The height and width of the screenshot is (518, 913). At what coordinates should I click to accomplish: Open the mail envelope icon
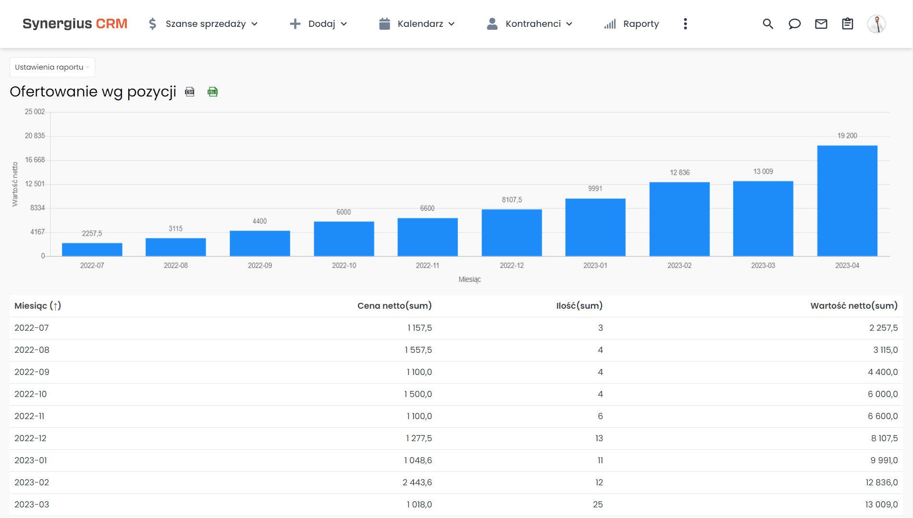(x=821, y=24)
